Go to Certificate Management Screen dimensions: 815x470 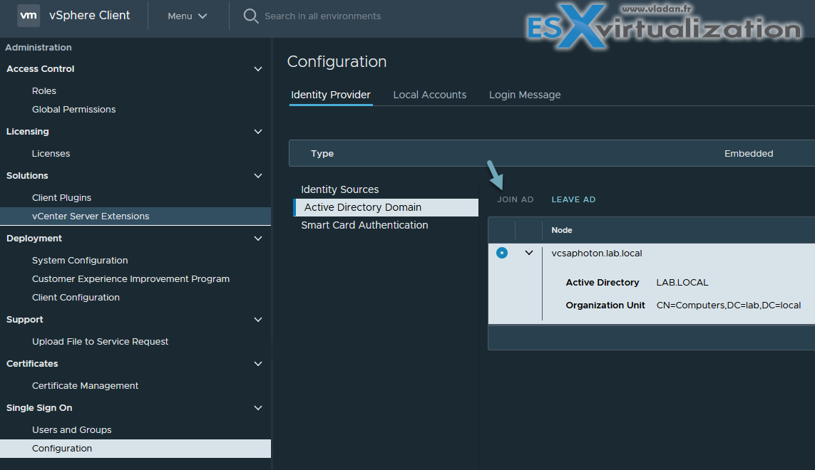click(x=86, y=386)
